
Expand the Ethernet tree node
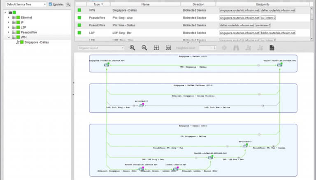(8, 18)
